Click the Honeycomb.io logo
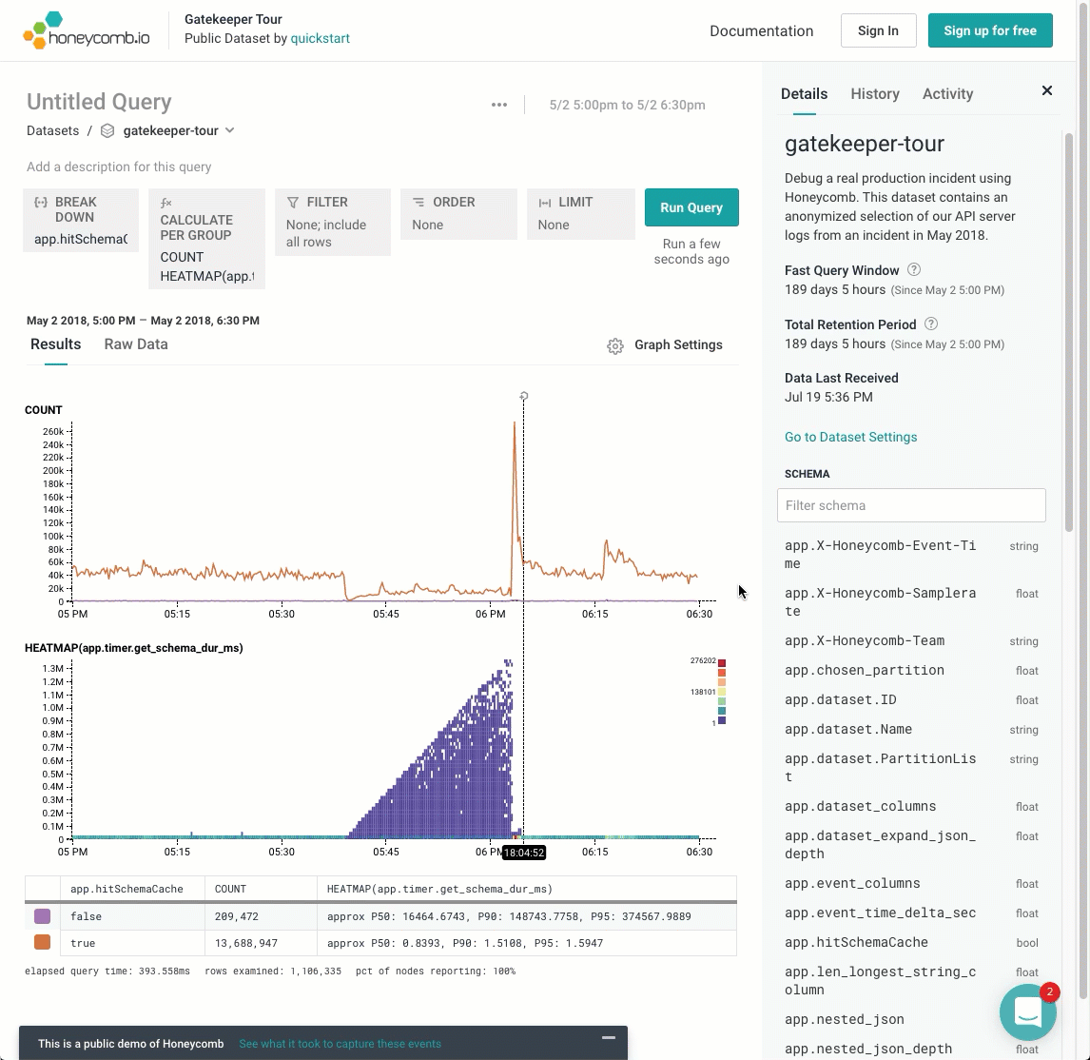The width and height of the screenshot is (1090, 1060). [87, 30]
